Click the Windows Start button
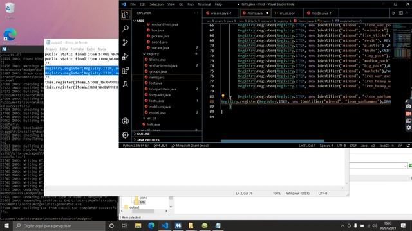Image resolution: width=412 pixels, height=231 pixels. tap(6, 225)
